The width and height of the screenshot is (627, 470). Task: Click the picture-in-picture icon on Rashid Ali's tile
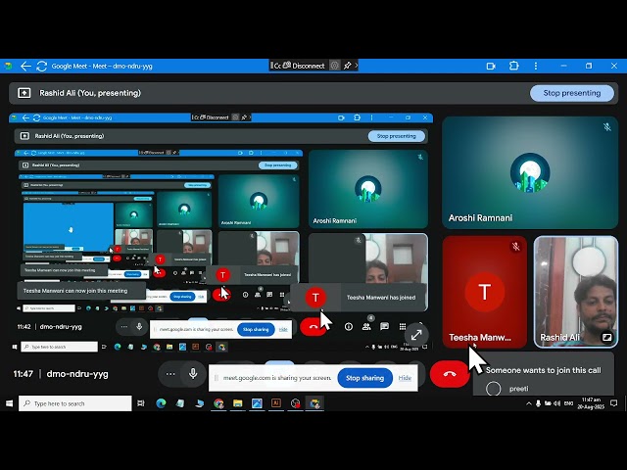[606, 337]
